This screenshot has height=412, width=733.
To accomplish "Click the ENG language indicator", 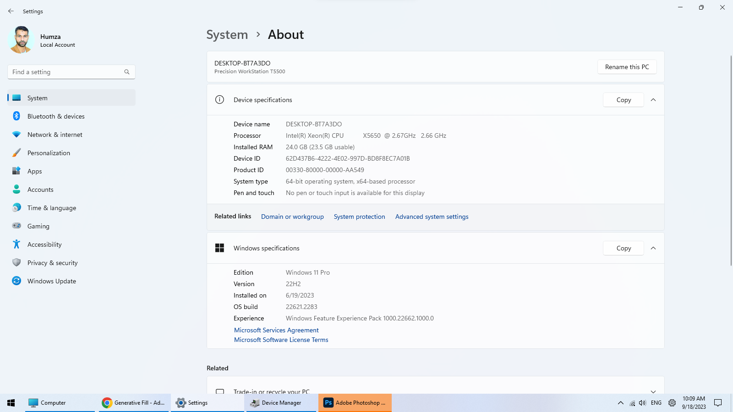I will coord(656,403).
